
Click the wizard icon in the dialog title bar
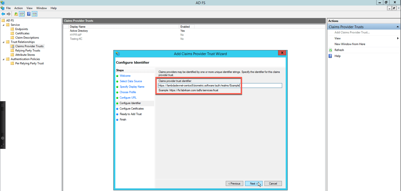coord(118,53)
